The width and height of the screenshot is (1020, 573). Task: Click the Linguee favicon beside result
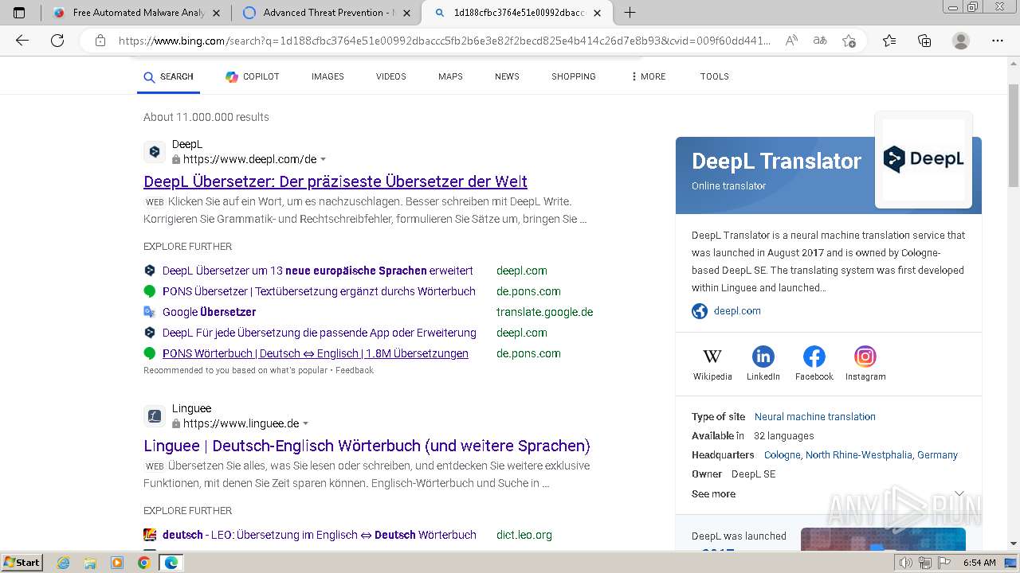[155, 416]
